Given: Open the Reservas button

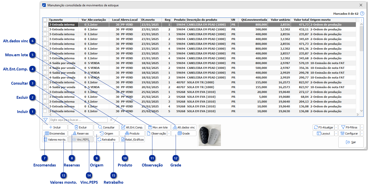Looking at the screenshot, I should [x=81, y=134].
